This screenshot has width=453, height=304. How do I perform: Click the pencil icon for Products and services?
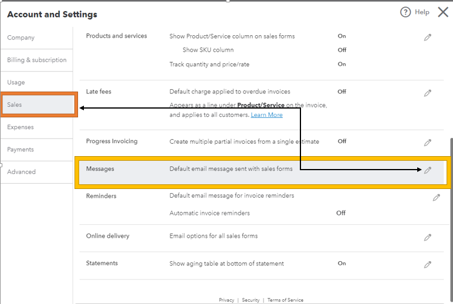[x=428, y=38]
